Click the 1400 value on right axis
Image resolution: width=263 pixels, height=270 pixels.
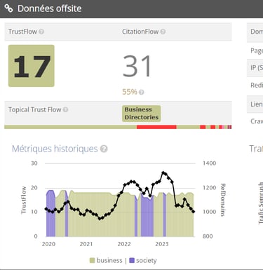click(x=209, y=163)
